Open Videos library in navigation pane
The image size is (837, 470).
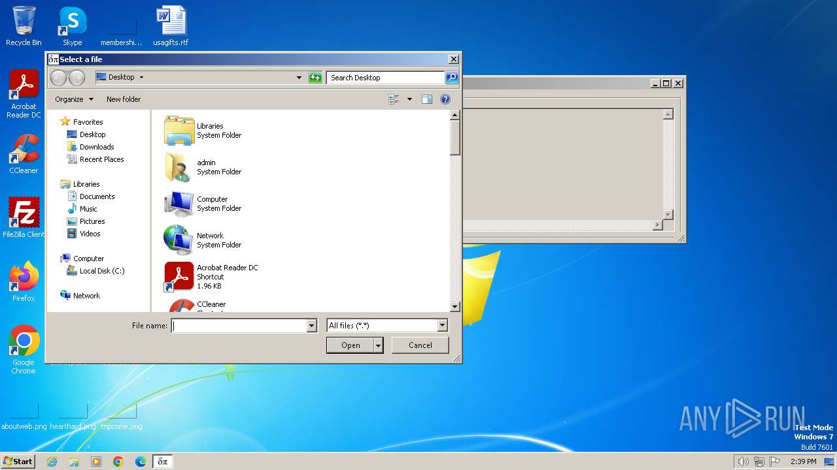pyautogui.click(x=84, y=234)
